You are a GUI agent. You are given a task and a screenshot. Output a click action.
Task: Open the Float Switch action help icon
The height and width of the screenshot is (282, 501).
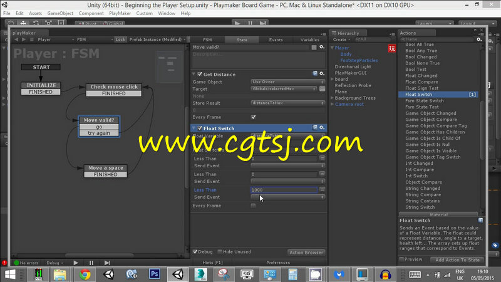[315, 128]
